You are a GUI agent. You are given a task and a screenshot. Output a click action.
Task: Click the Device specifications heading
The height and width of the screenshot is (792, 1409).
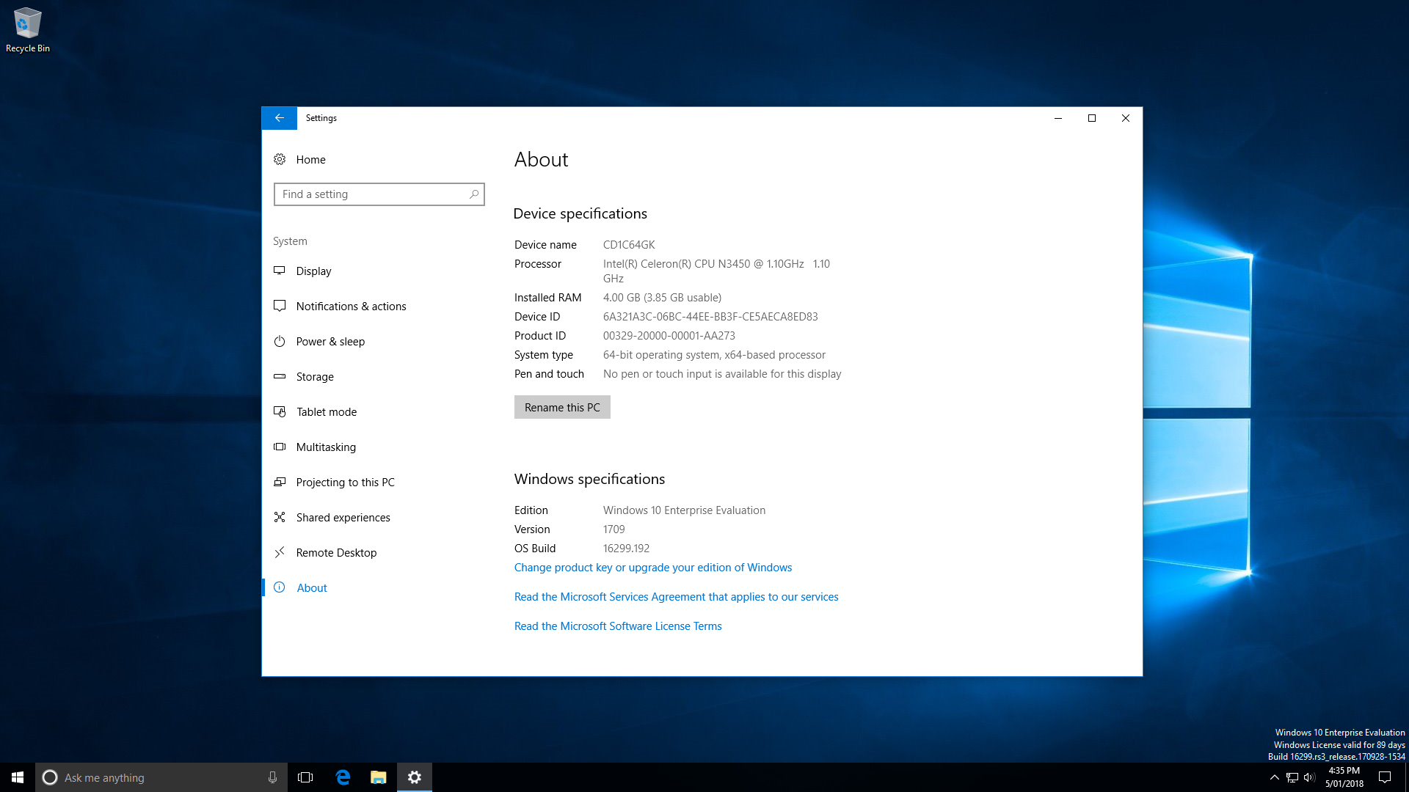(x=580, y=213)
